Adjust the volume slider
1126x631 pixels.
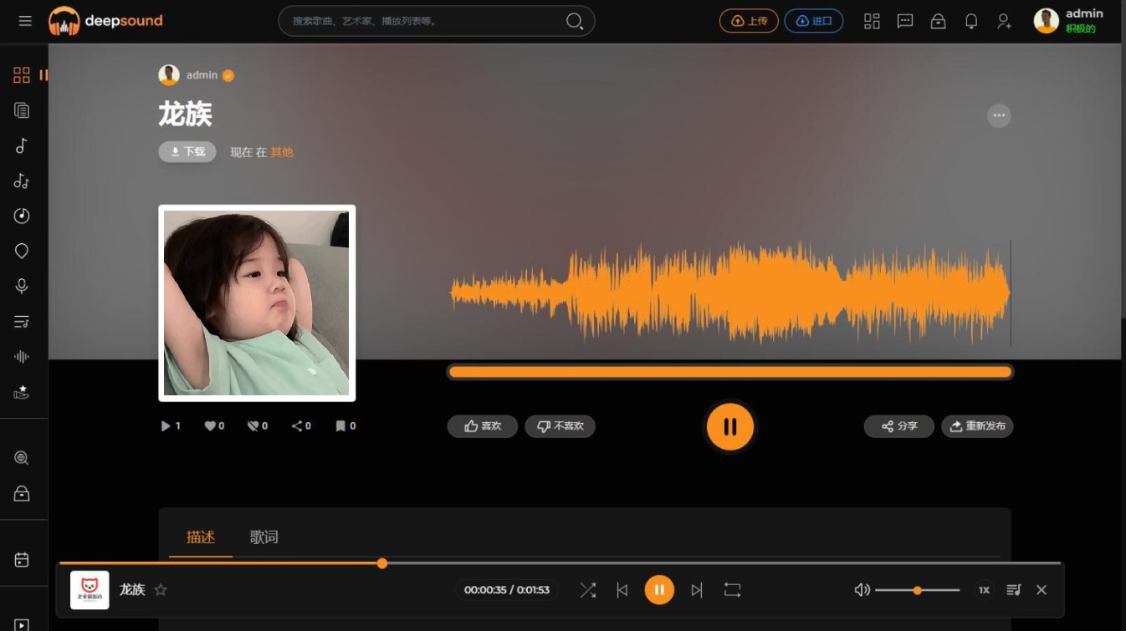[917, 590]
